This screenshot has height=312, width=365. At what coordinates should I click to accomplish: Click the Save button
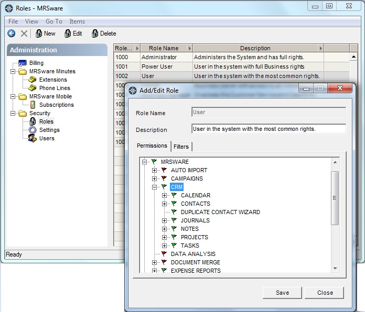point(282,293)
